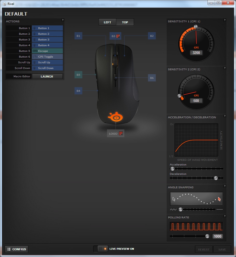
Task: Click the Acceleration slider handle
Action: pos(172,169)
